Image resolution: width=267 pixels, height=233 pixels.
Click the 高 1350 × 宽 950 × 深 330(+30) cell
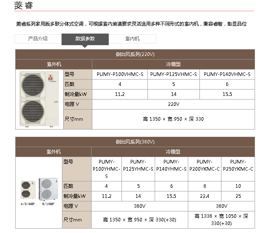tap(139, 220)
